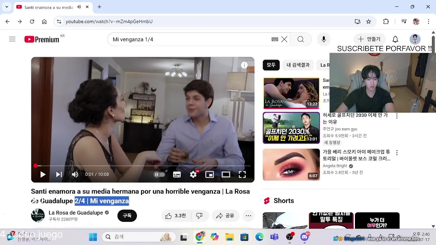View site information icon in address bar

(59, 21)
